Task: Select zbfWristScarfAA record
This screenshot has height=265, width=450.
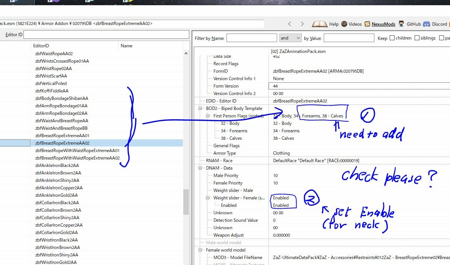Action: tap(51, 76)
